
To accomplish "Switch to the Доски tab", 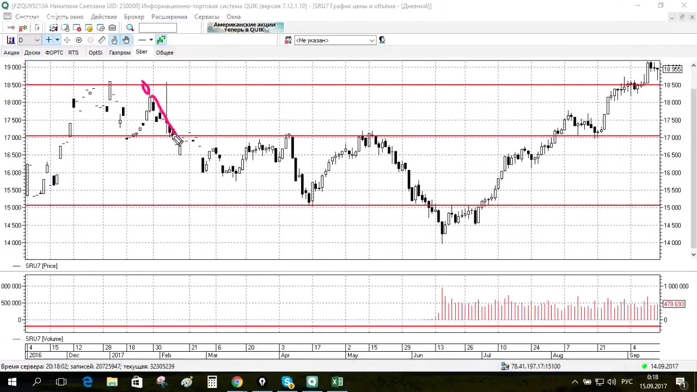I will [x=32, y=53].
